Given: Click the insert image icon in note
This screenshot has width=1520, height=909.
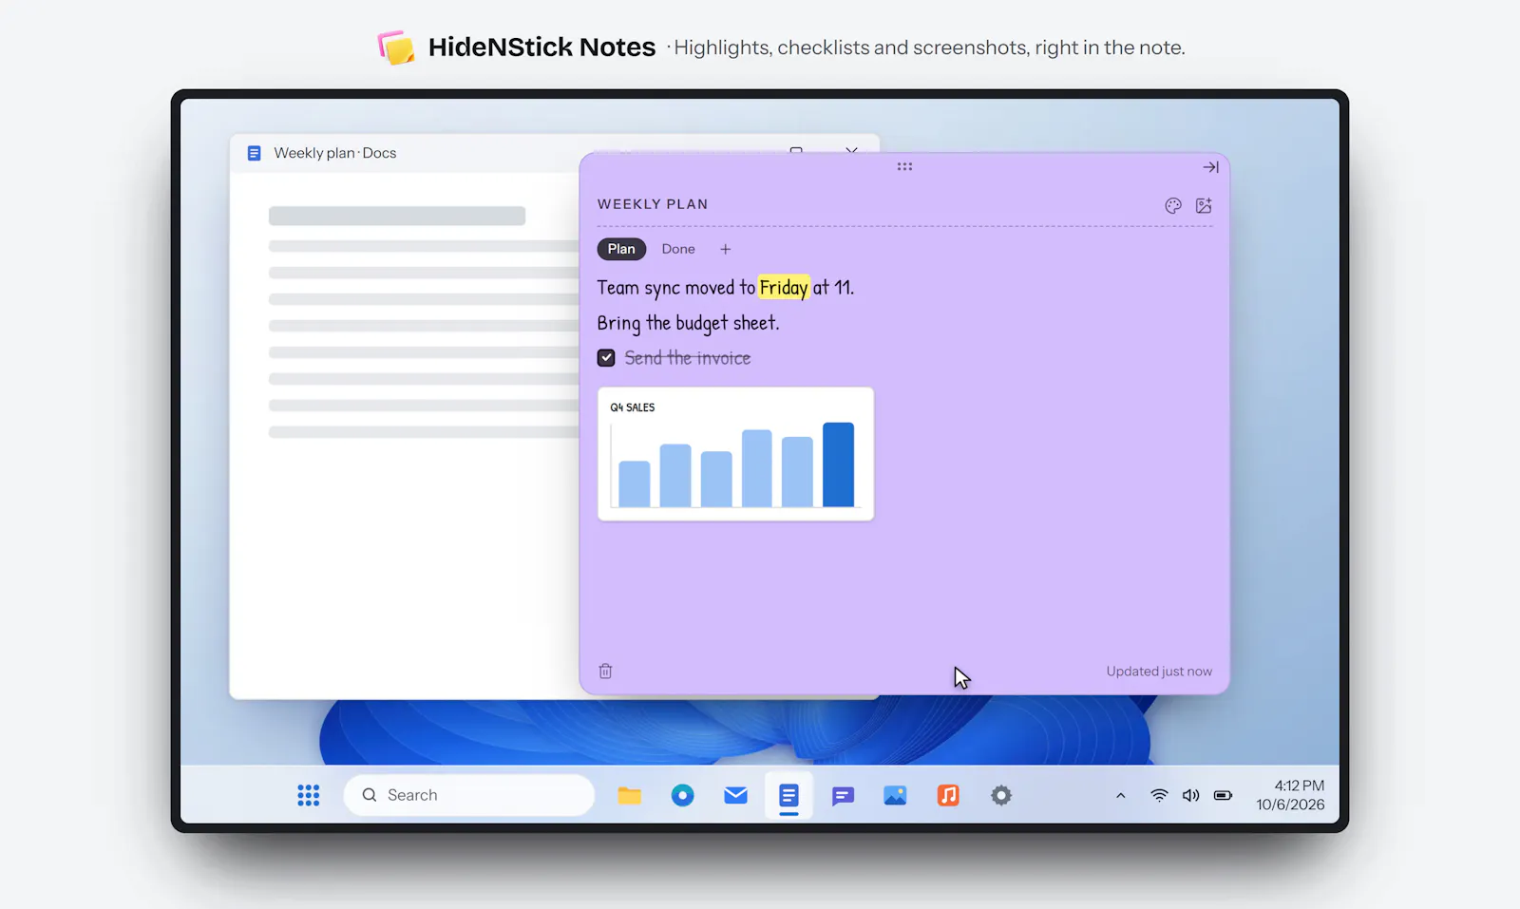Looking at the screenshot, I should click(x=1204, y=205).
